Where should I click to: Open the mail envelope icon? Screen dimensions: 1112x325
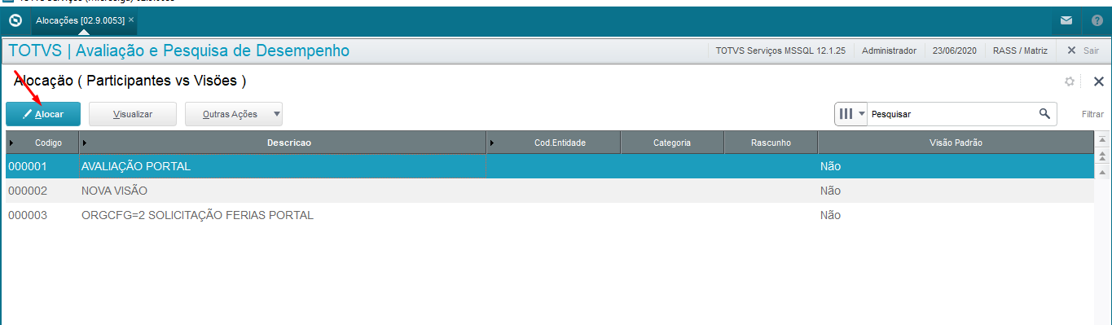click(x=1066, y=20)
